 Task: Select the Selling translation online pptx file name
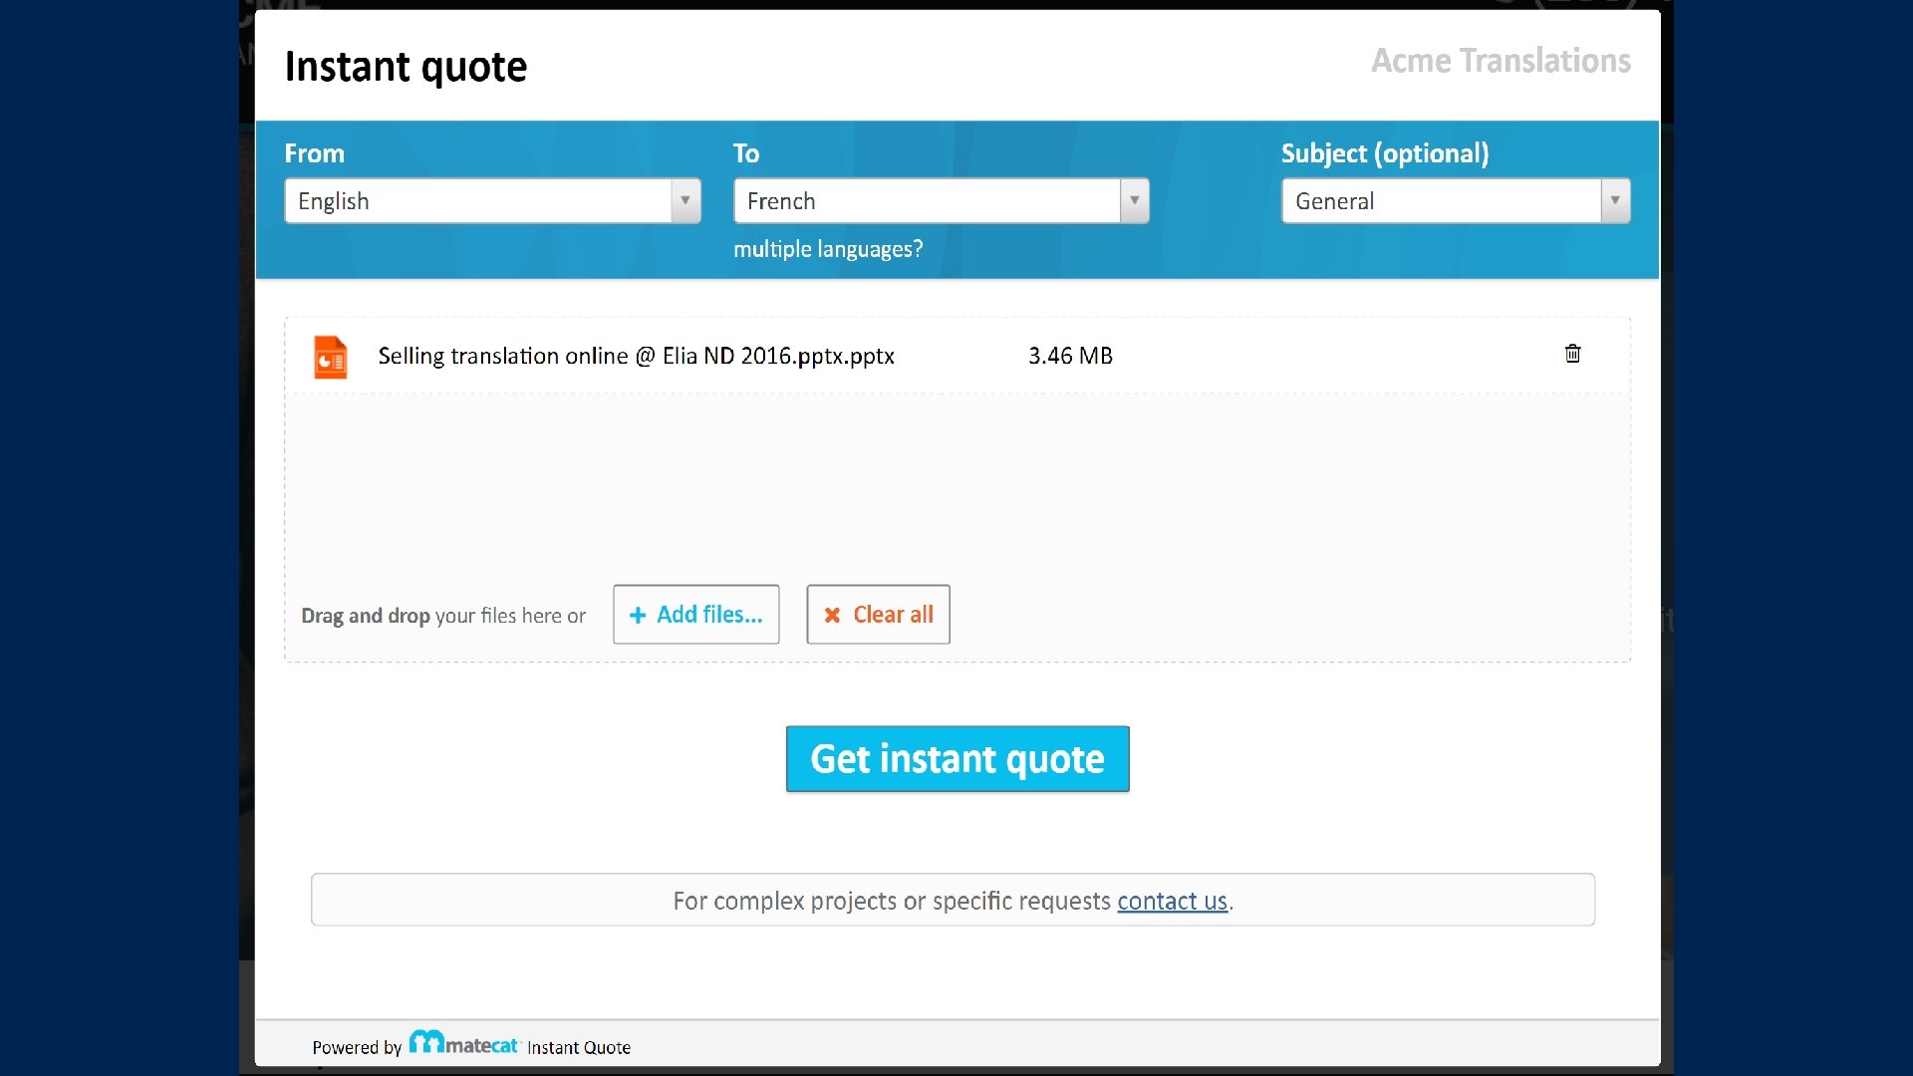pos(636,356)
